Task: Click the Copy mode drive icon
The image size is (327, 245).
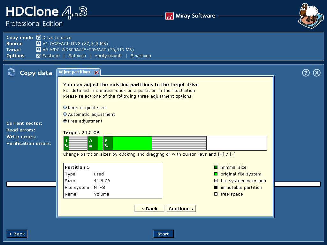Action: click(39, 37)
